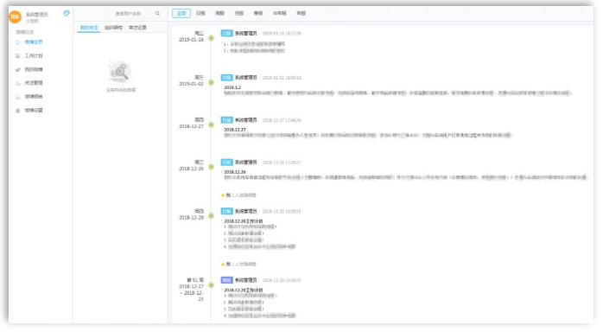Open 我的微博 in the sidebar

(34, 70)
